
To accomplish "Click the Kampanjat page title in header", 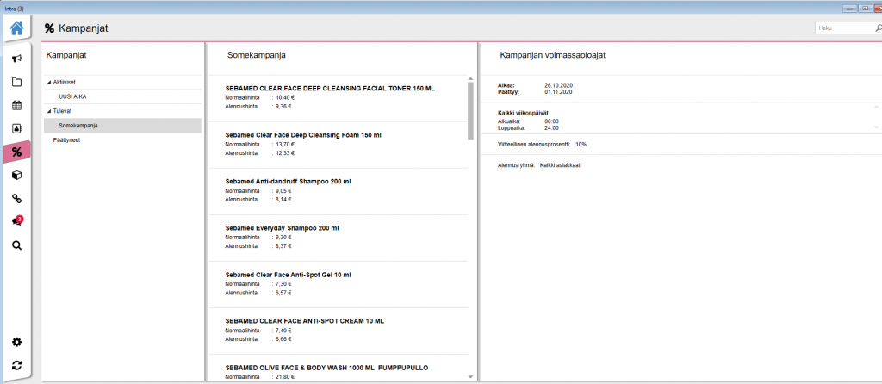I will [x=84, y=28].
